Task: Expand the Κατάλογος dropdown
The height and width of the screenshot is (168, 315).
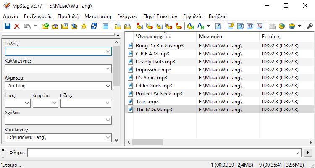Action: tap(108, 137)
